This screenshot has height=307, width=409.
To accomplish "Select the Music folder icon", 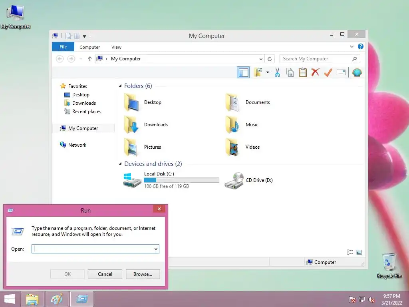I will pos(232,125).
